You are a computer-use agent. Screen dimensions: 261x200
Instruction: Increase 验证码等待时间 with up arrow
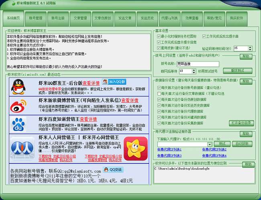point(250,47)
